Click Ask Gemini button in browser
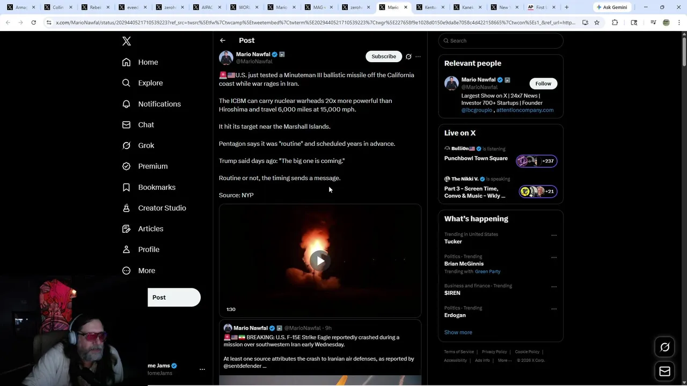 click(x=611, y=8)
